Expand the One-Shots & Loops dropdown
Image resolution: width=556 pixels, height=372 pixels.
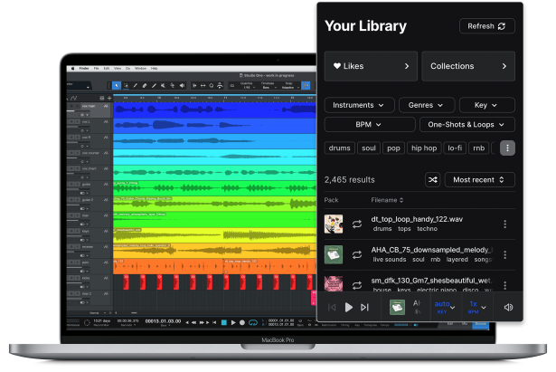pyautogui.click(x=467, y=125)
